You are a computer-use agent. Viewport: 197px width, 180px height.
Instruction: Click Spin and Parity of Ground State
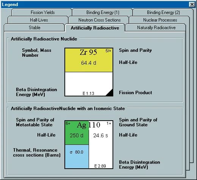(x=138, y=122)
